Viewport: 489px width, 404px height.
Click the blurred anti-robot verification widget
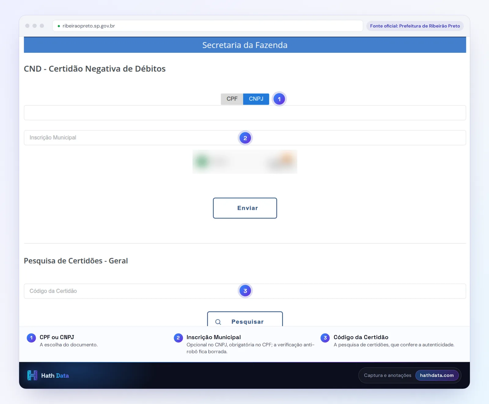click(245, 162)
